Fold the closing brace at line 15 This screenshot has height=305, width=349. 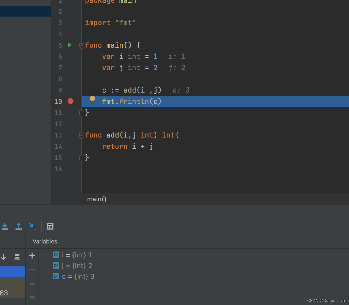82,158
